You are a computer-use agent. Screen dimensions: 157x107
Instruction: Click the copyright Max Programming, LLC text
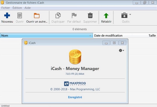[75, 89]
